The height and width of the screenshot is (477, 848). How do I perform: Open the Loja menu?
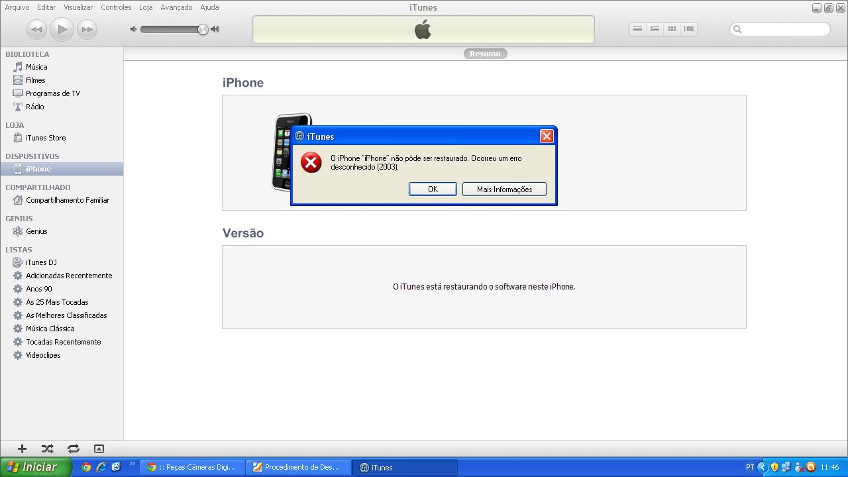tap(146, 7)
